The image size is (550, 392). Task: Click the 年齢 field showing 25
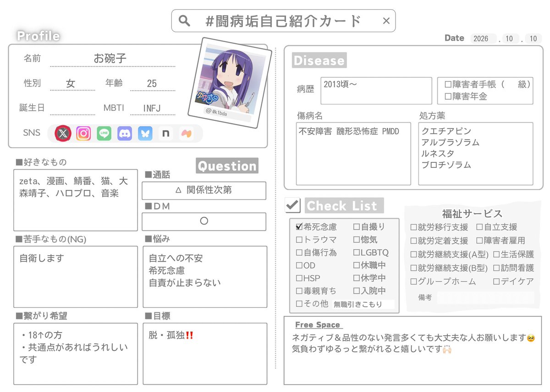point(152,83)
